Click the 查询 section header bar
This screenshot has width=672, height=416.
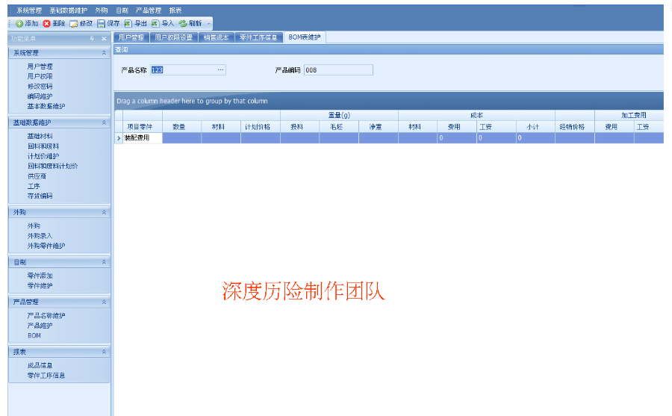point(388,50)
